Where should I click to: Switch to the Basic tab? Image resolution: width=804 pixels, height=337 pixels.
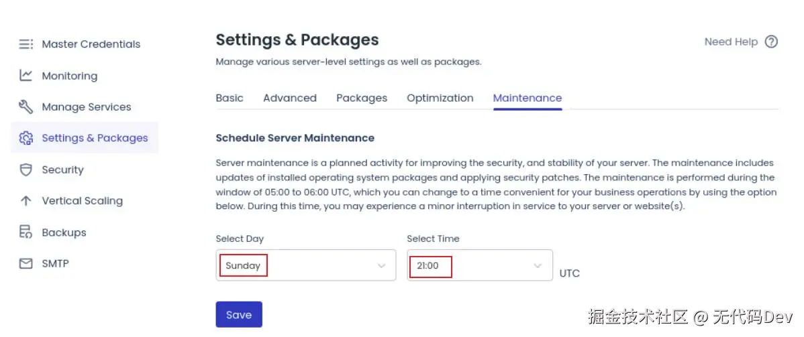click(x=230, y=98)
